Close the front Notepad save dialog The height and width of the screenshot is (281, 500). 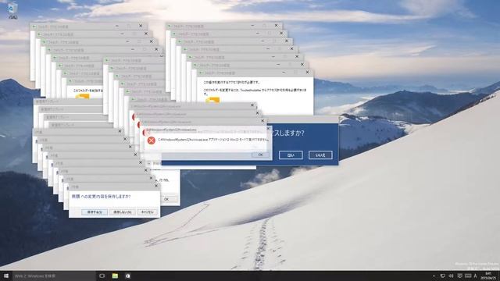pos(156,186)
